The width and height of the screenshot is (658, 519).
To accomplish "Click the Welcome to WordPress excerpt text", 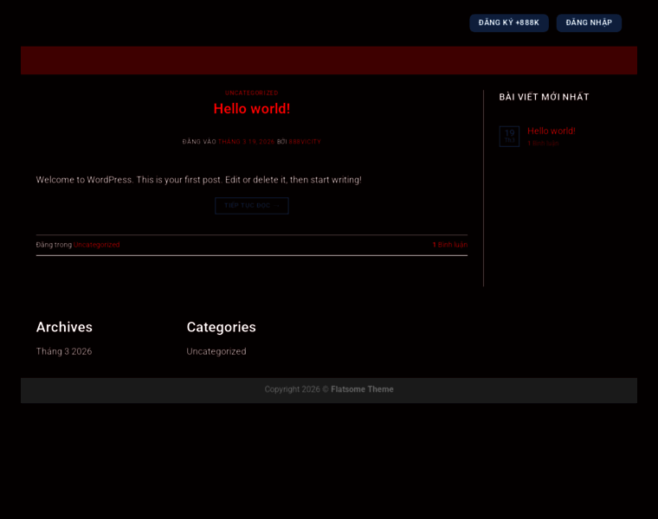I will pos(198,180).
